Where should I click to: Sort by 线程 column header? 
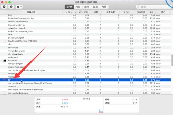tap(96, 12)
